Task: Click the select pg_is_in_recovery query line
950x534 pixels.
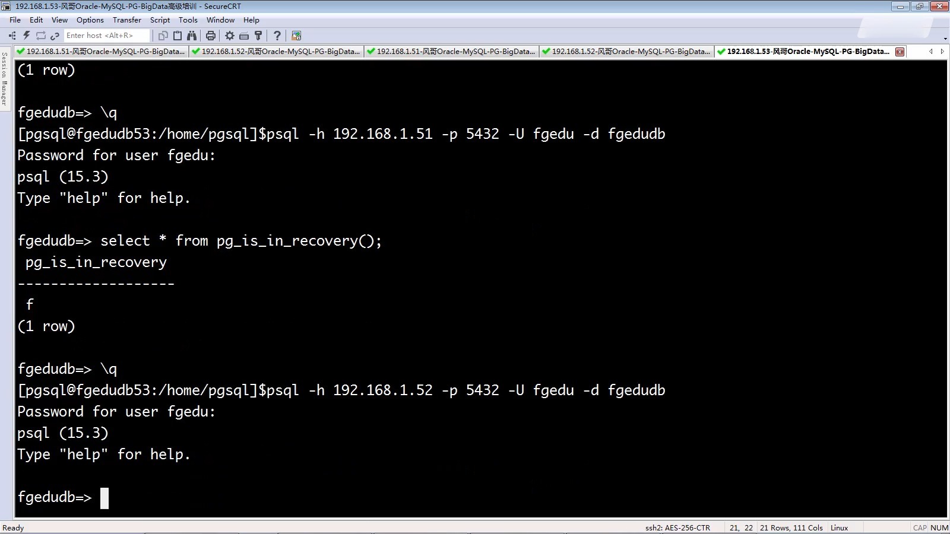Action: tap(199, 241)
